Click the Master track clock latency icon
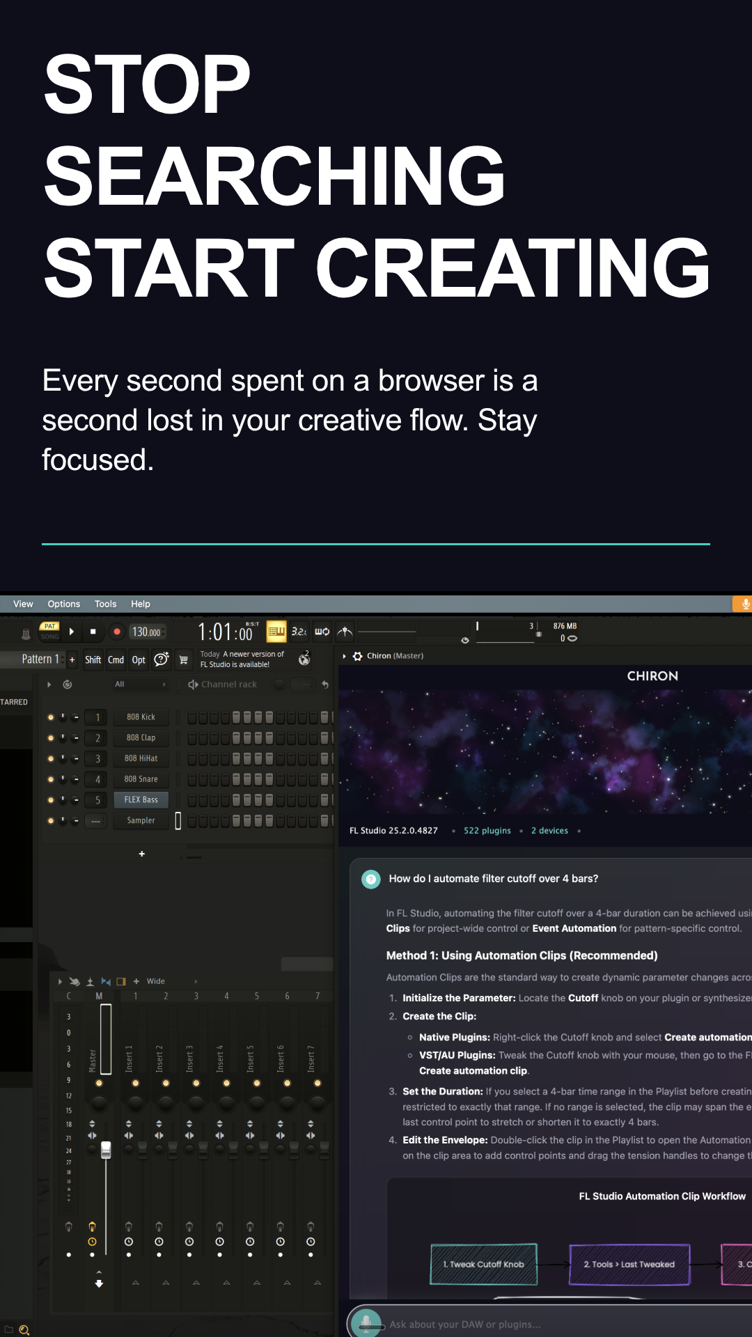 (92, 1242)
